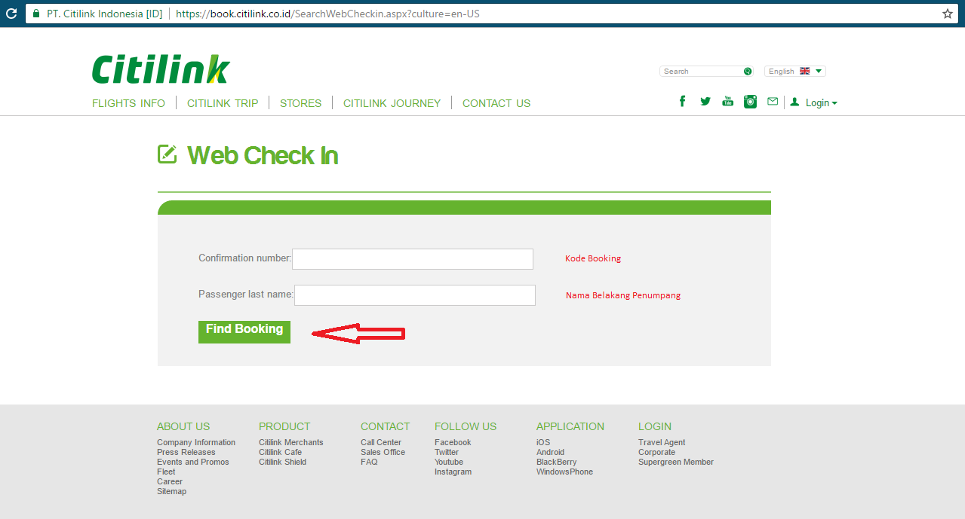The height and width of the screenshot is (519, 965).
Task: Open the language flag selector arrow
Action: (x=818, y=71)
